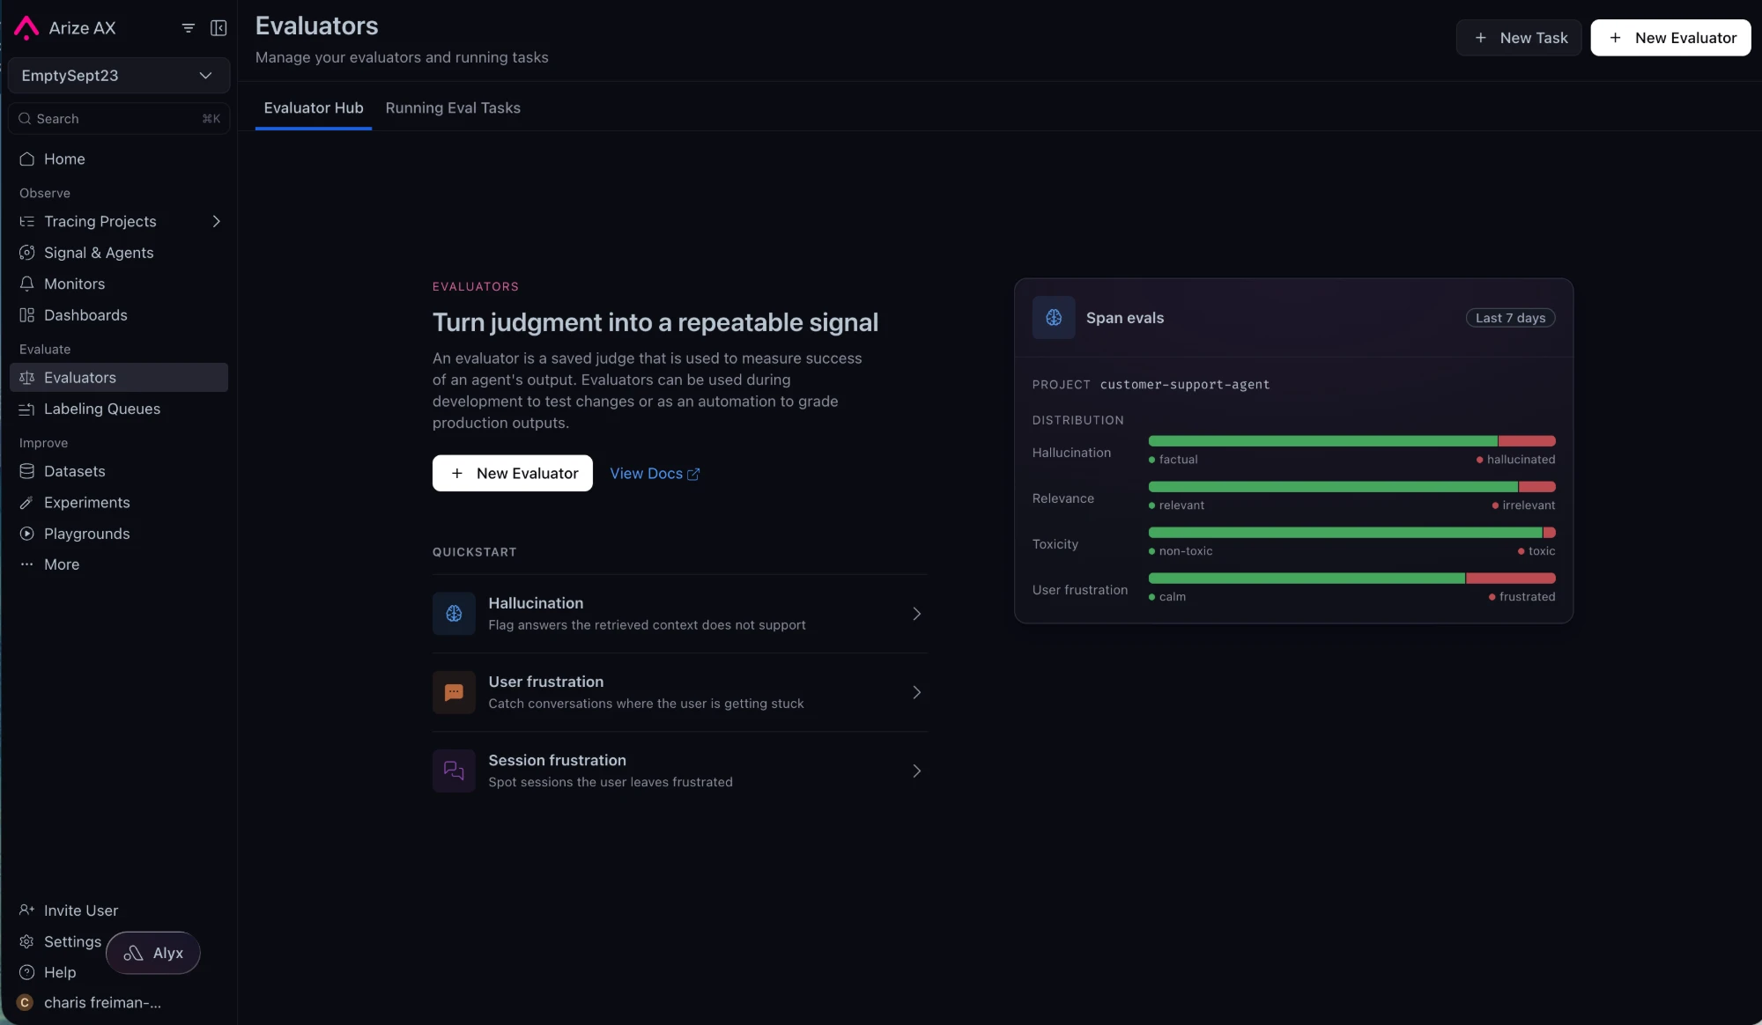This screenshot has width=1762, height=1025.
Task: Click the Hallucination quickstart brain icon
Action: [x=454, y=614]
